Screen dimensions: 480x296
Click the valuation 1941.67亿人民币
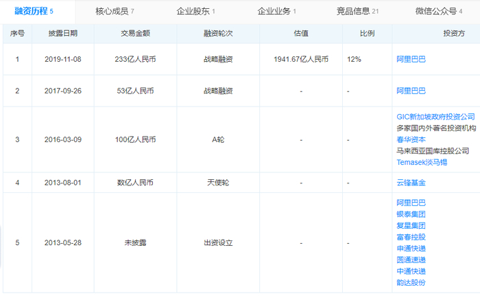[x=301, y=59]
